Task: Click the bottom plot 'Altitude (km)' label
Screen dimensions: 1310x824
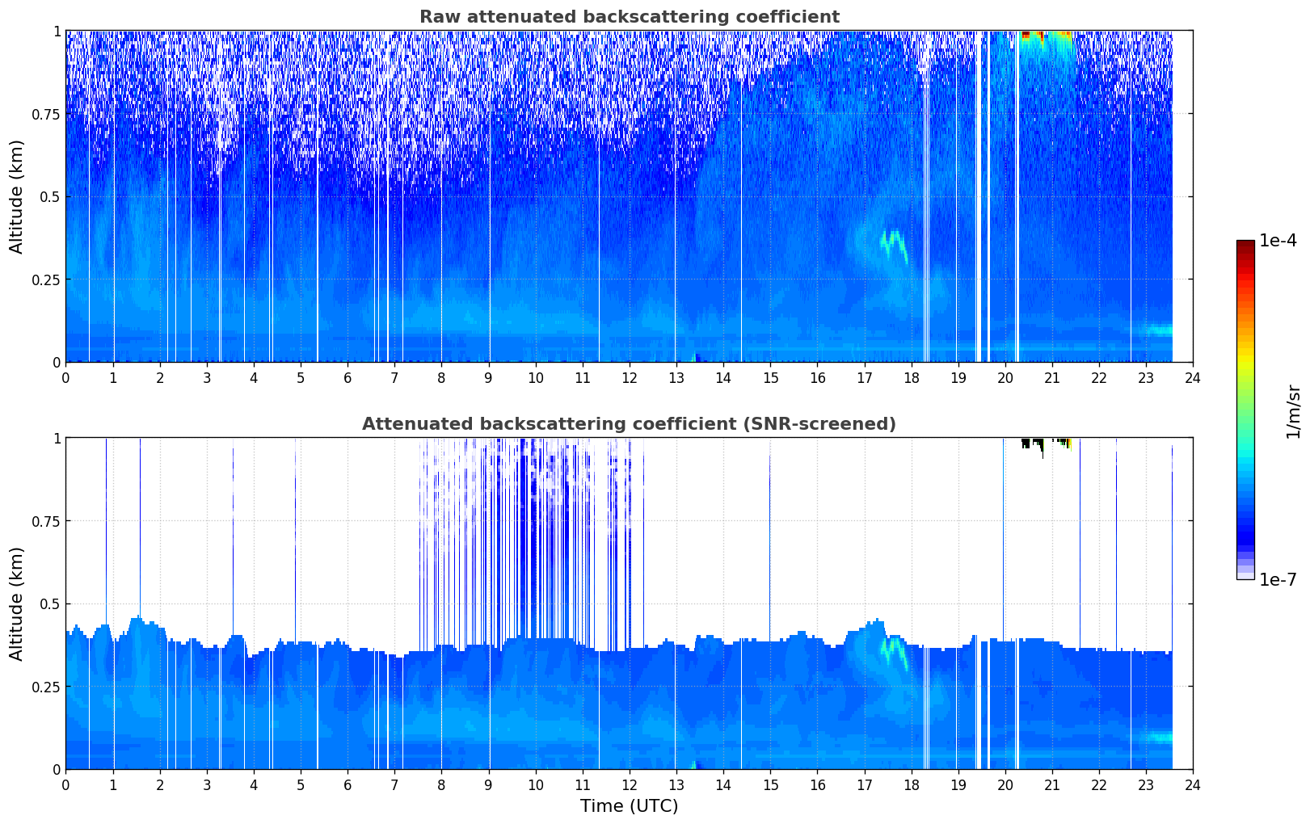Action: (17, 603)
